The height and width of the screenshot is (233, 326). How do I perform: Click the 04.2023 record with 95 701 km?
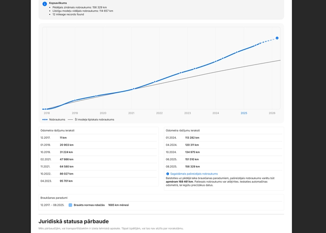click(99, 181)
